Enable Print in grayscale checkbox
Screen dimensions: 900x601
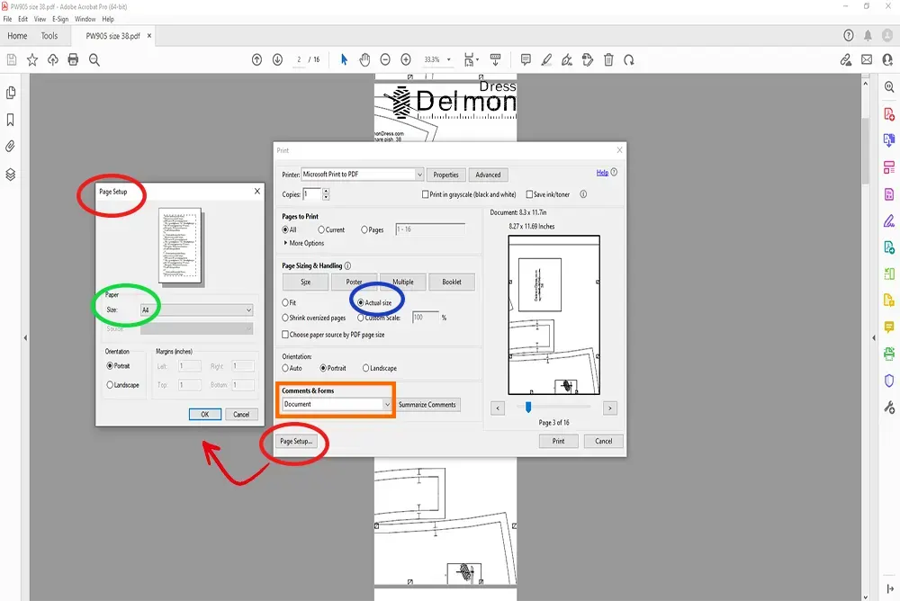click(x=425, y=194)
